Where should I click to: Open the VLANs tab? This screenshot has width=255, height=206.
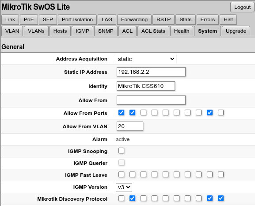coord(36,31)
